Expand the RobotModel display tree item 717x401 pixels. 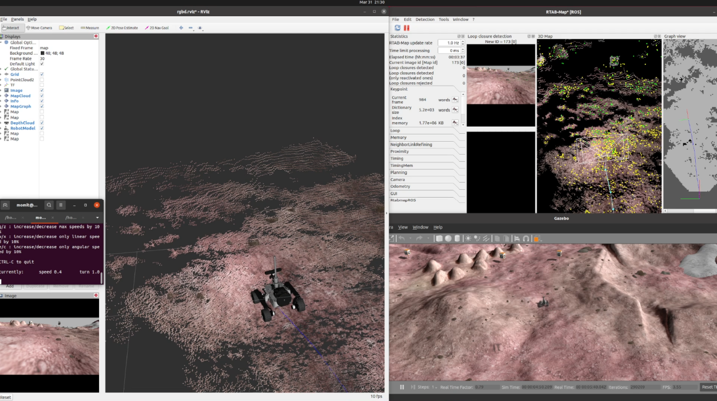[1, 128]
